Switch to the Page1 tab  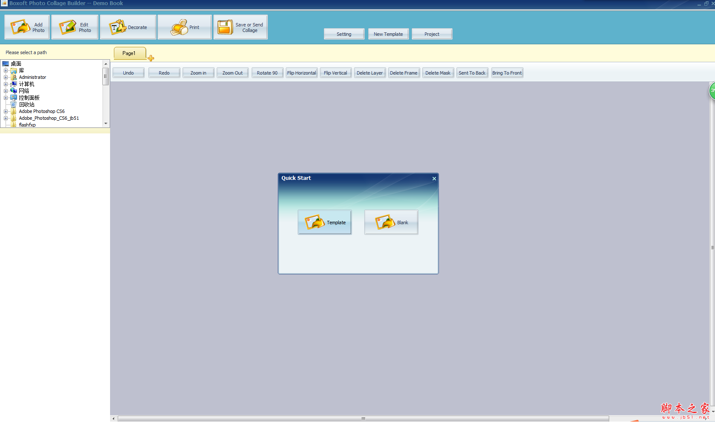point(130,53)
